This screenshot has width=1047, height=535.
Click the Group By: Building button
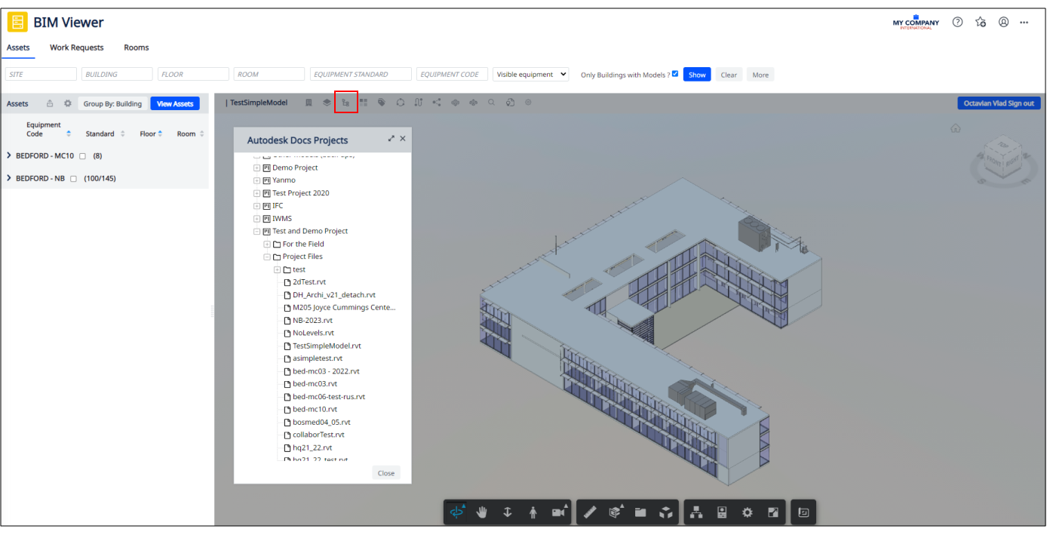coord(112,103)
